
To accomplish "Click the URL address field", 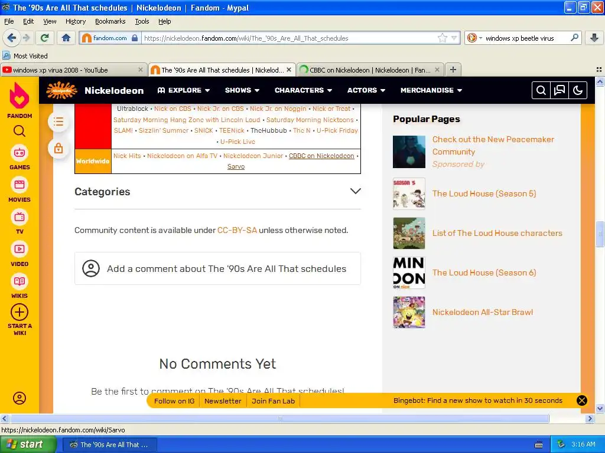I will point(290,38).
